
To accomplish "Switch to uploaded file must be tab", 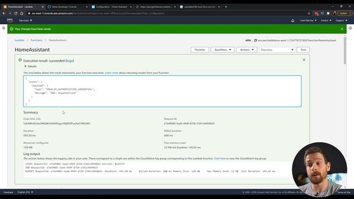I will (199, 7).
